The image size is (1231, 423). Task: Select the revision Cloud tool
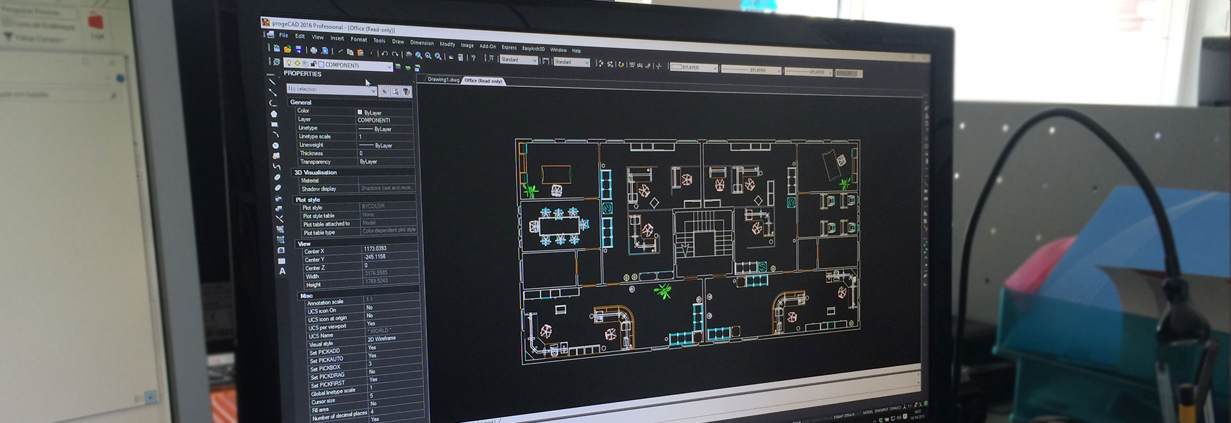pos(276,156)
